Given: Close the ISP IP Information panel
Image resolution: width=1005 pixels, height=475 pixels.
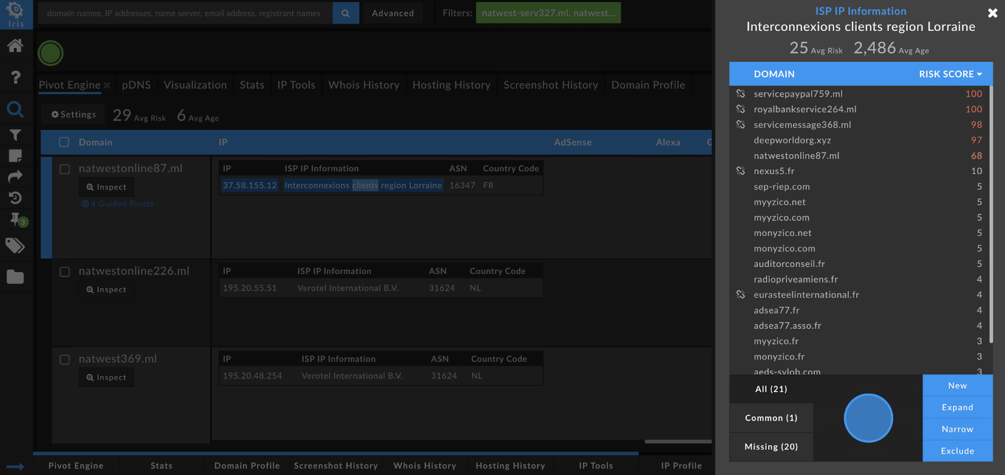Looking at the screenshot, I should click(992, 13).
